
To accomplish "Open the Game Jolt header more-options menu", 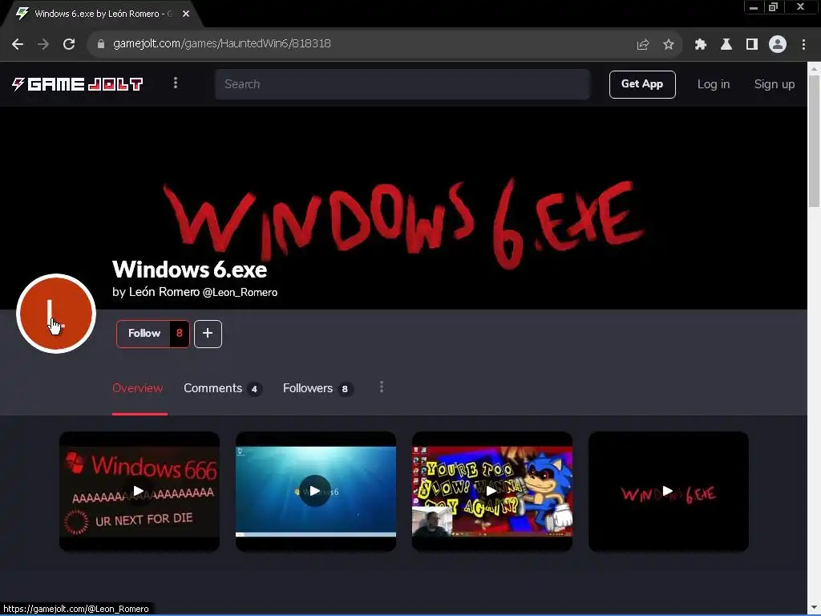I will click(x=176, y=83).
